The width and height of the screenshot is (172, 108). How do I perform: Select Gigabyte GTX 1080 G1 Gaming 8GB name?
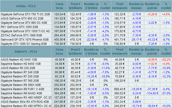24,44
